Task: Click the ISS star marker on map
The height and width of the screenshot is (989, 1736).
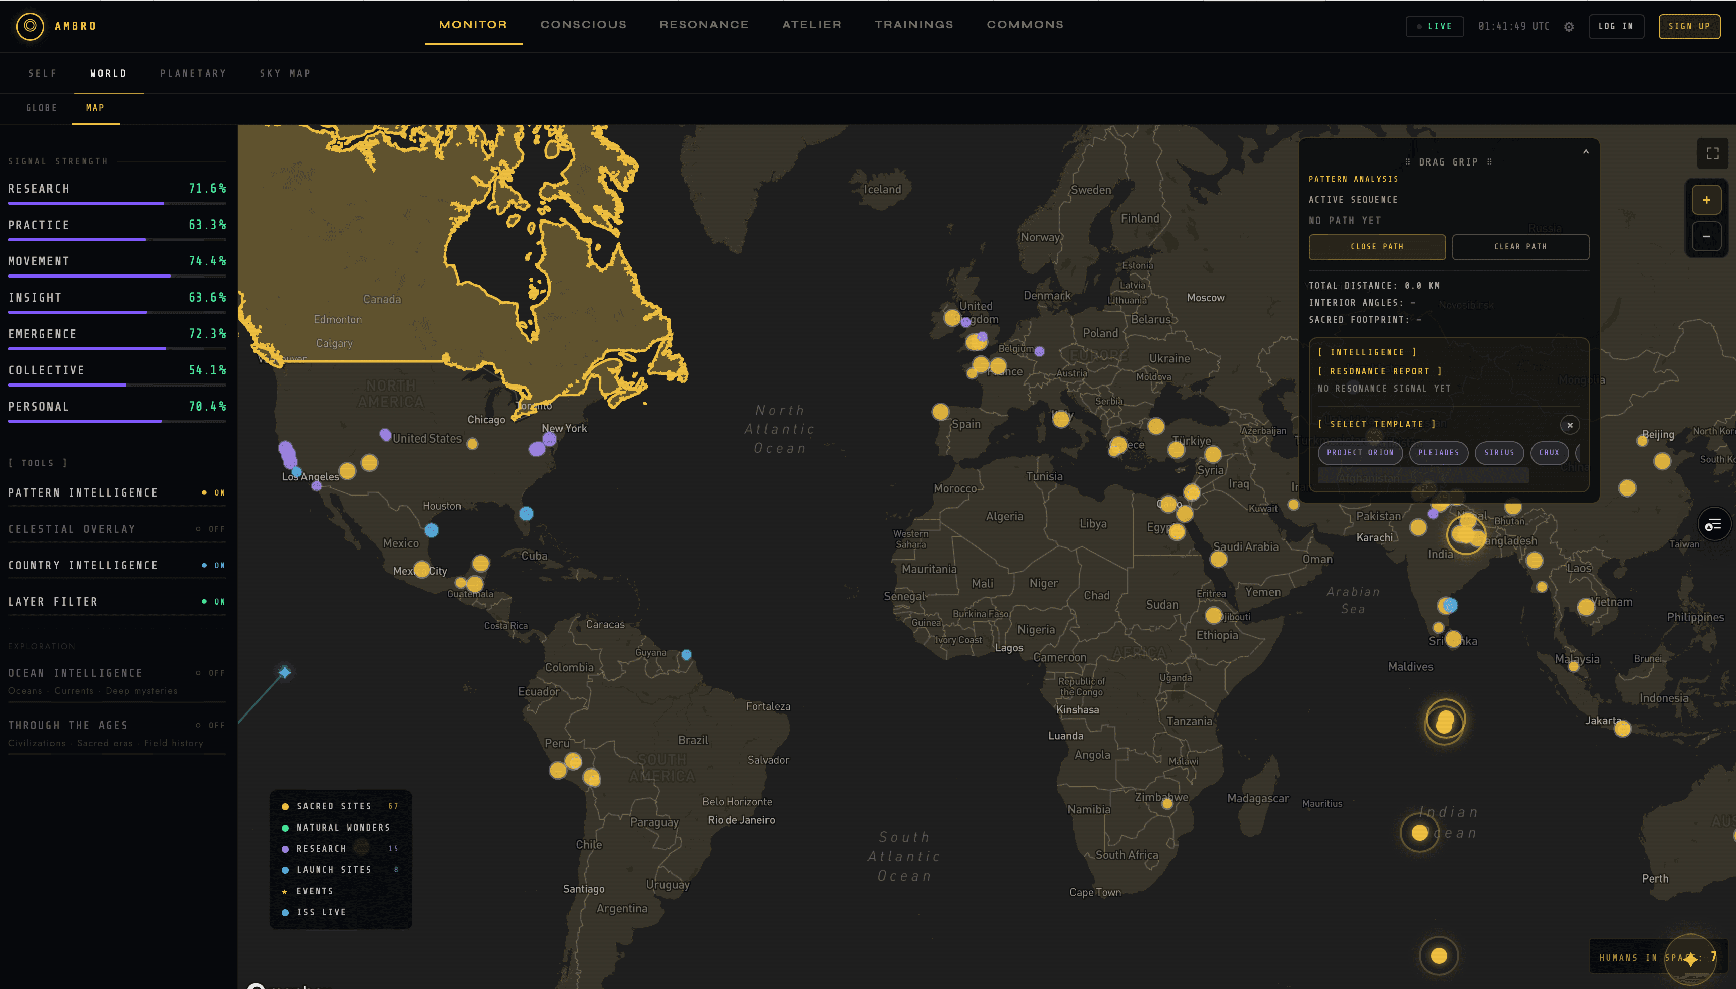Action: pyautogui.click(x=285, y=673)
